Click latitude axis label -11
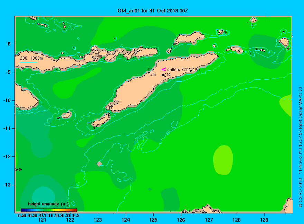 coord(7,128)
